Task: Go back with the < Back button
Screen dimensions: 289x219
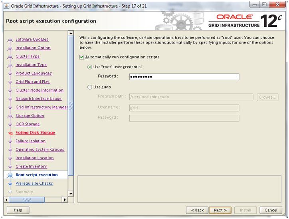Action: click(197, 210)
